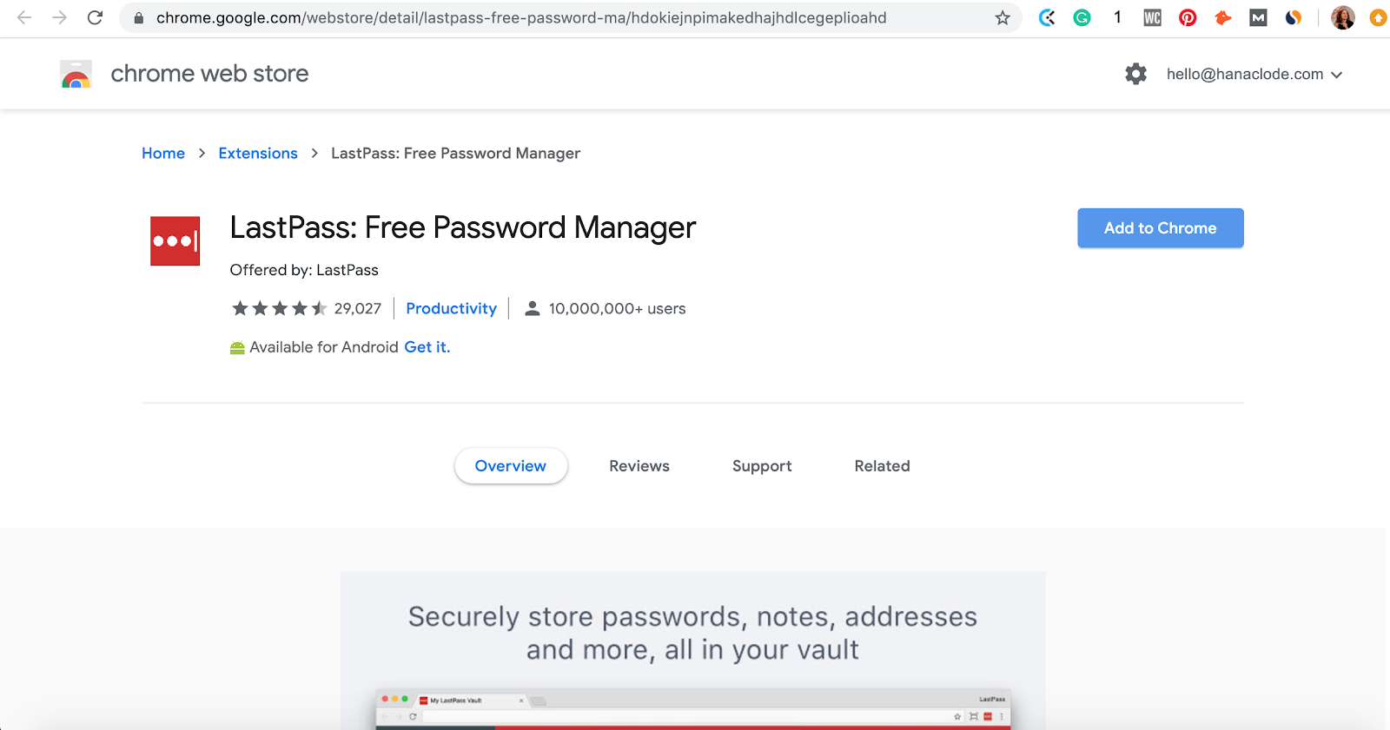The width and height of the screenshot is (1390, 730).
Task: Click the orange fox extension icon
Action: point(1223,17)
